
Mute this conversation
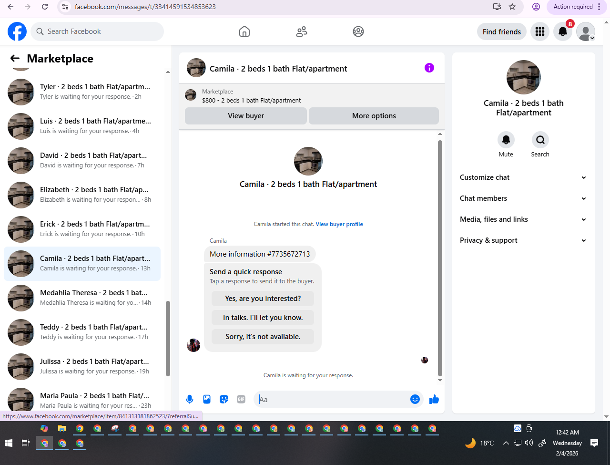[506, 140]
